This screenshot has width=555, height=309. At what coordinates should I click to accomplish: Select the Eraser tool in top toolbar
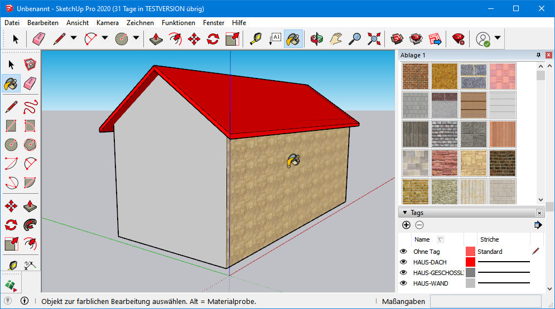point(38,39)
